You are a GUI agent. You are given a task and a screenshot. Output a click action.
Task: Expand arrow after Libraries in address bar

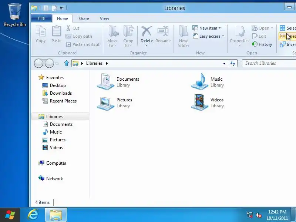(x=107, y=63)
